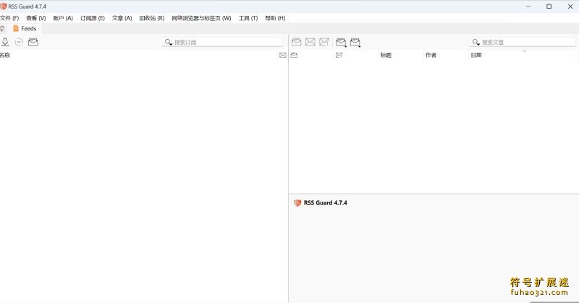Open the 网络浏览器与标签页 (W) menu

201,18
